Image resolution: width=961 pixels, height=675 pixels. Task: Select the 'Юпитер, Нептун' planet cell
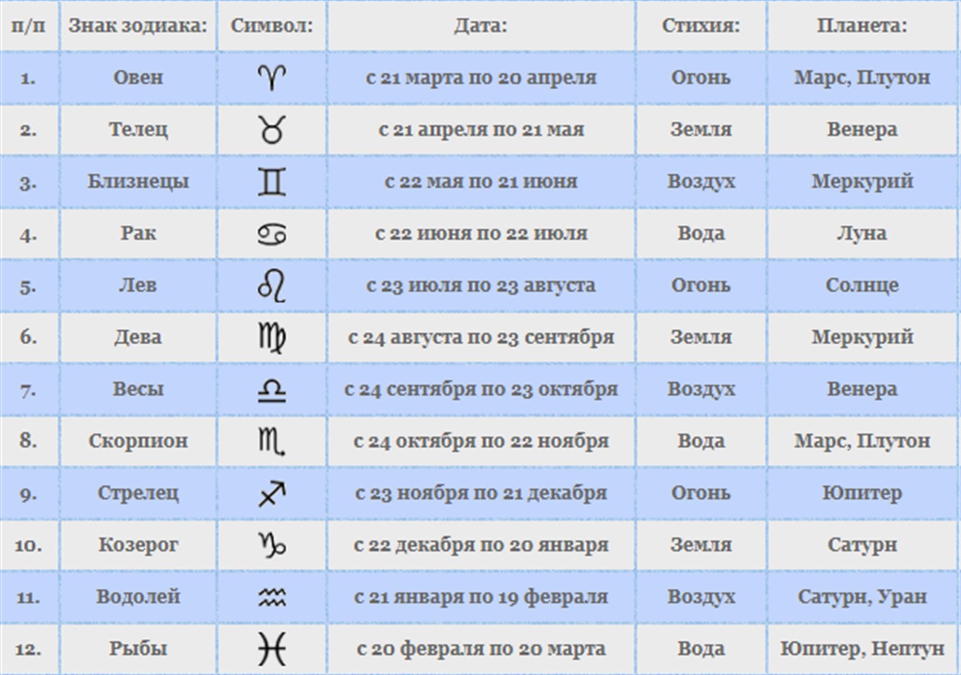(x=862, y=649)
